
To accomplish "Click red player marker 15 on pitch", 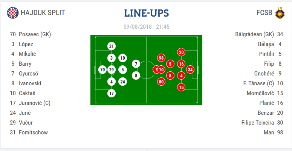I will (x=181, y=87).
